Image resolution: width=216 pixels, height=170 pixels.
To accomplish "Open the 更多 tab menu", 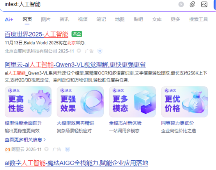I will 175,19.
